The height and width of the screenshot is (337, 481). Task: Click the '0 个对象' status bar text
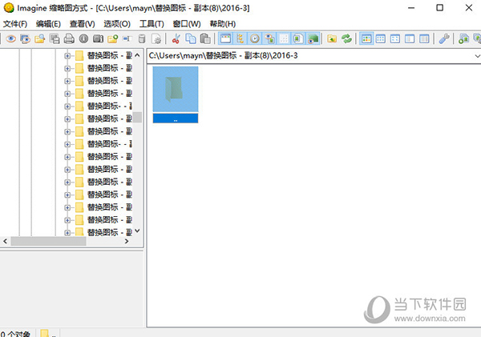tap(16, 334)
